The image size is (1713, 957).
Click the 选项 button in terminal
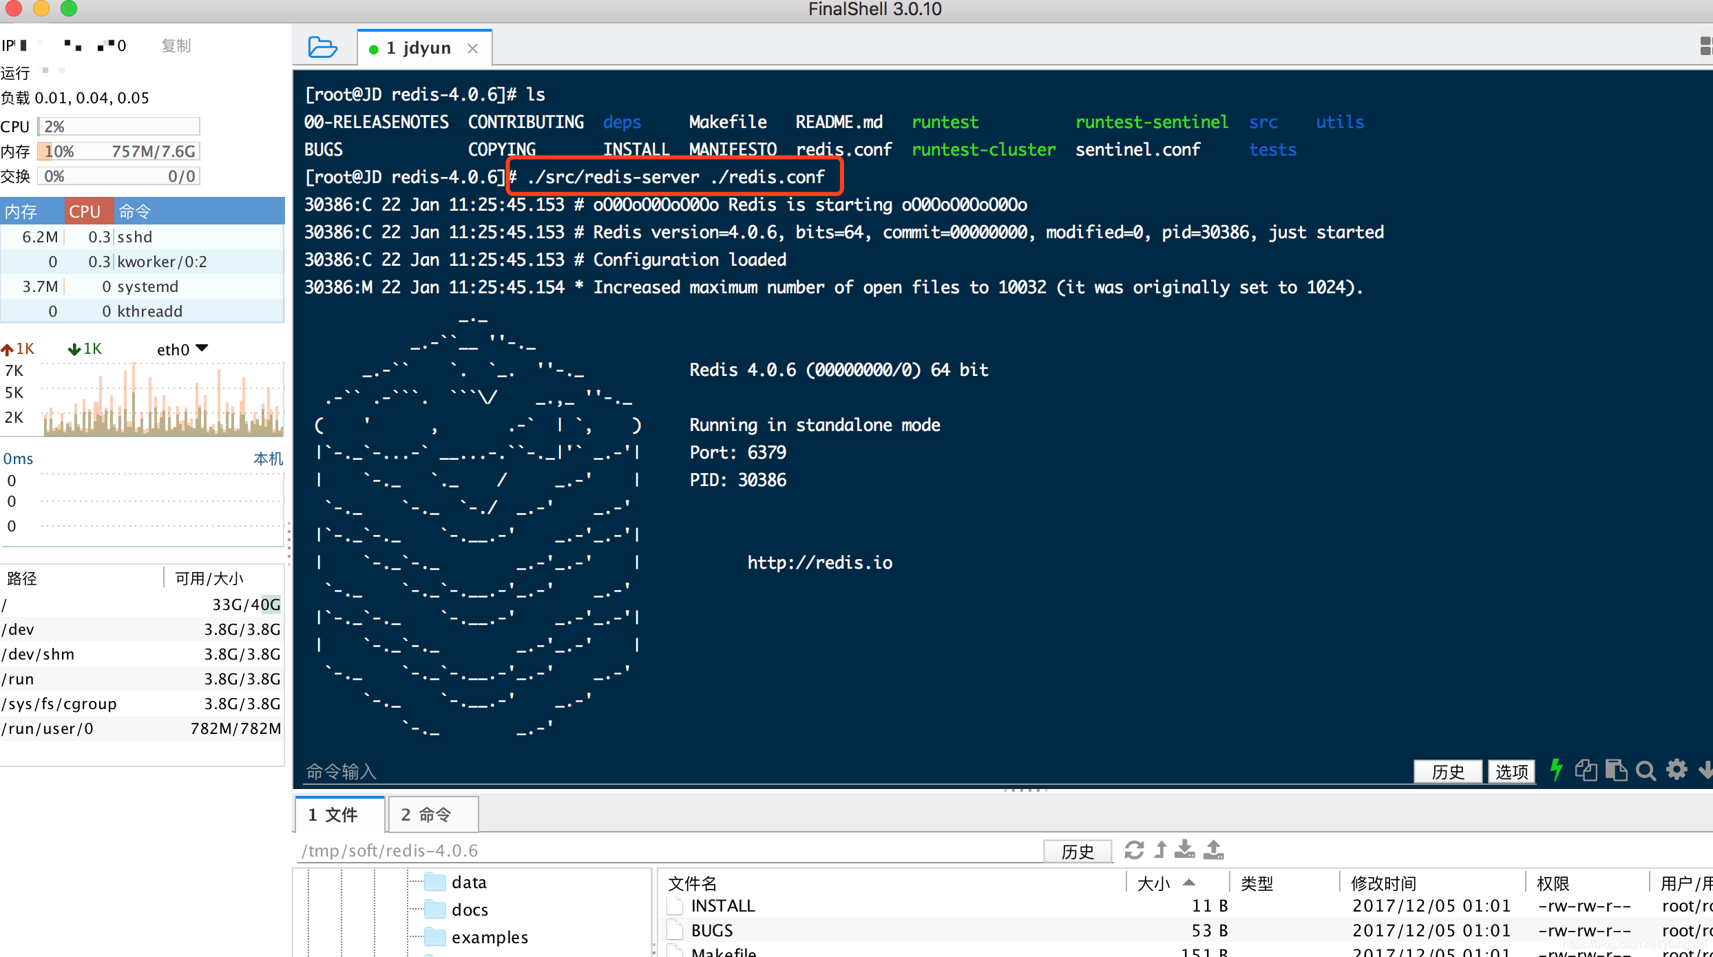click(1511, 771)
